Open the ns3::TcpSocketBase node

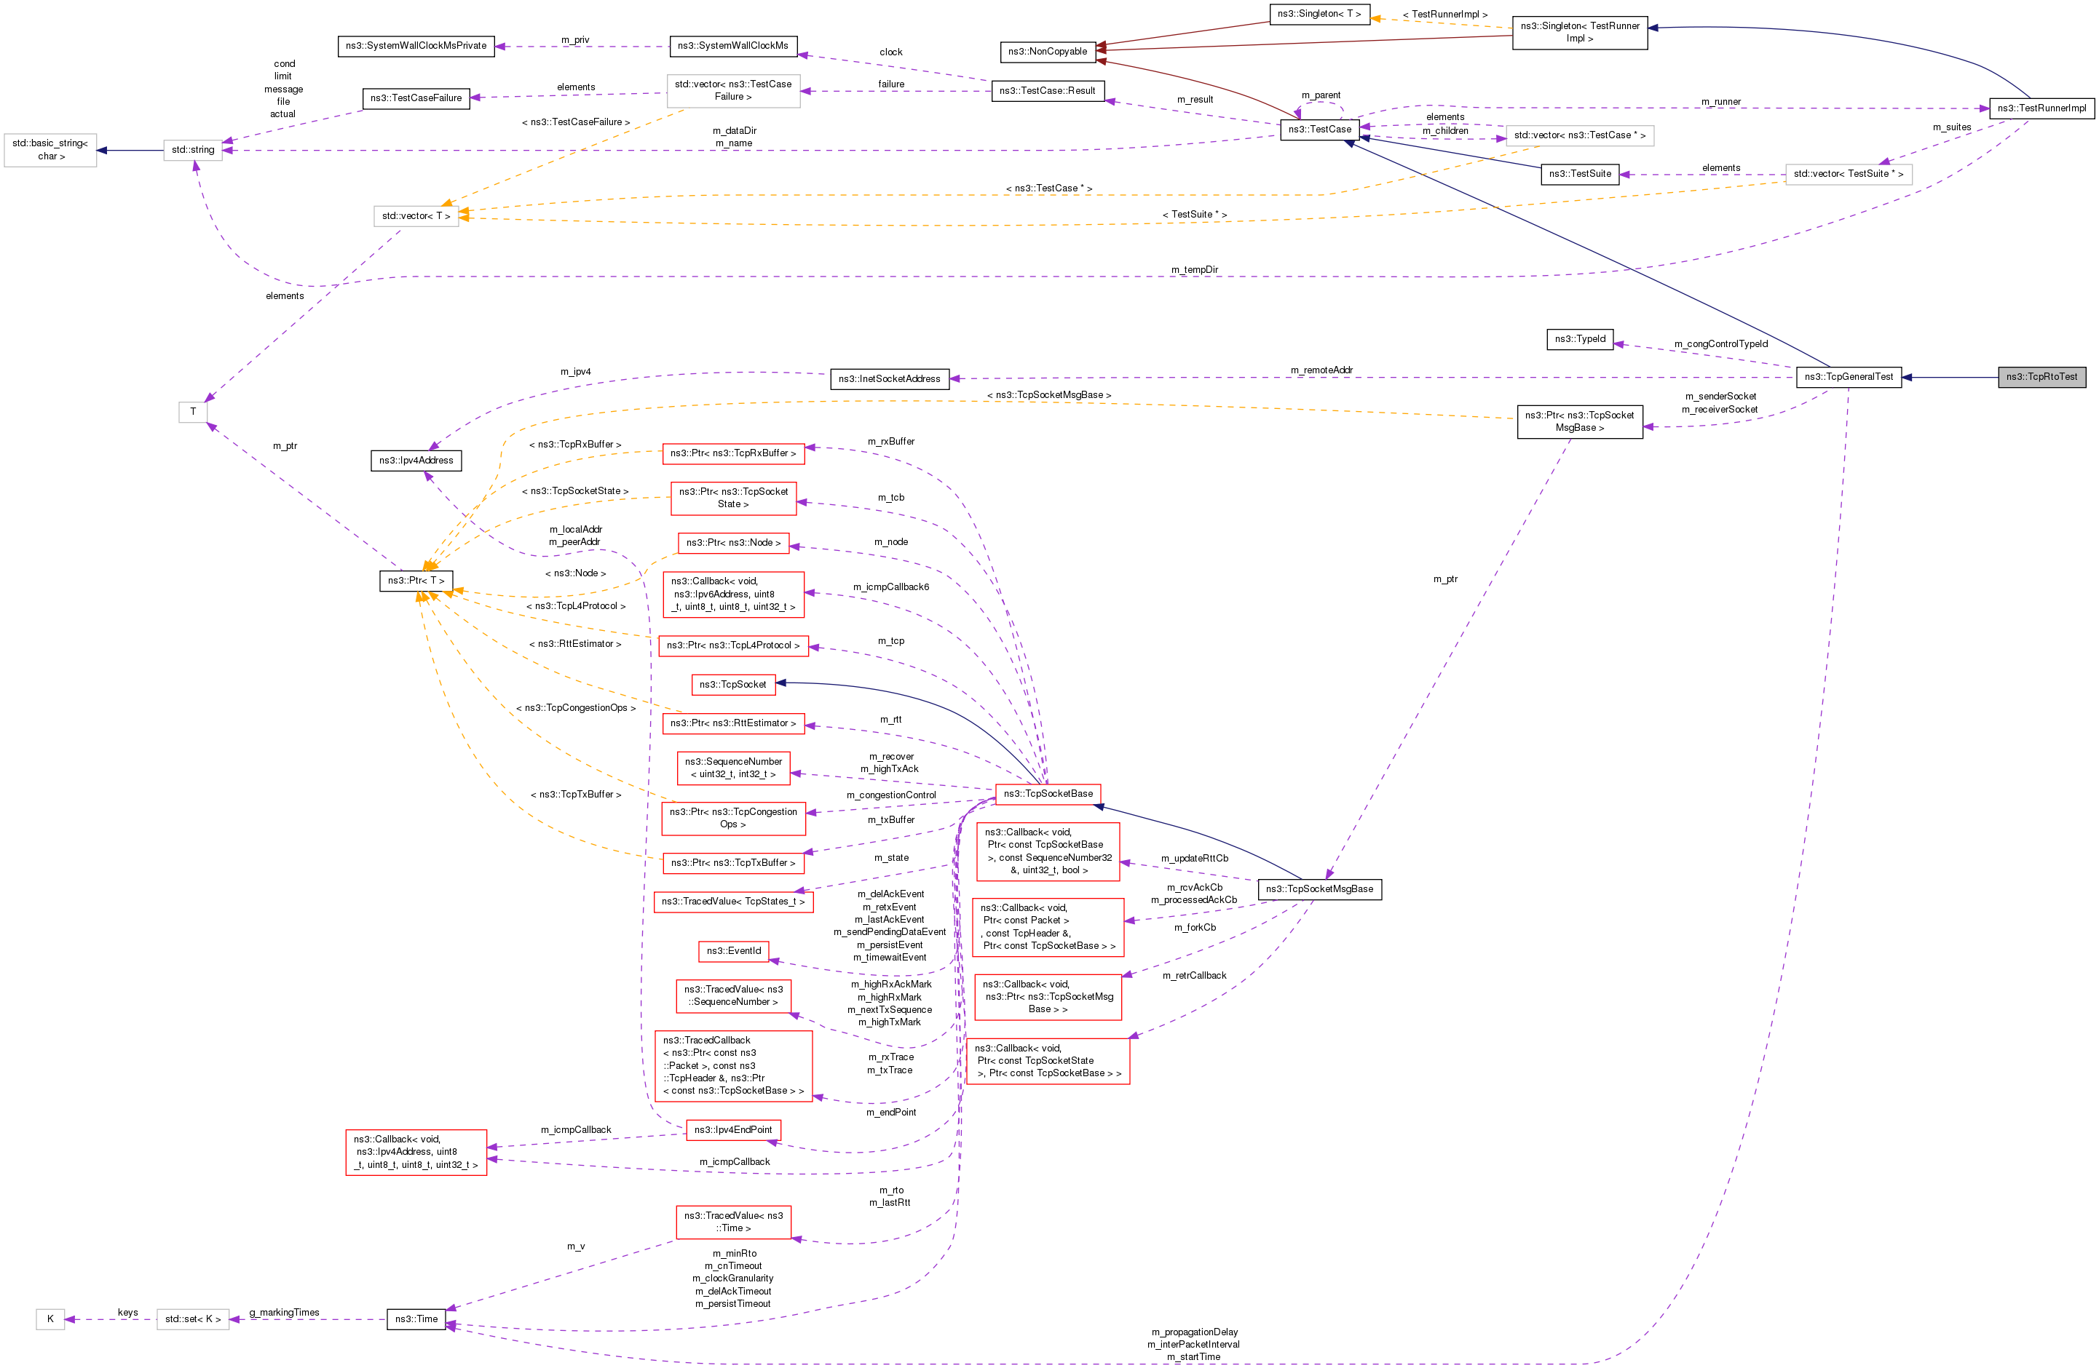tap(1048, 794)
